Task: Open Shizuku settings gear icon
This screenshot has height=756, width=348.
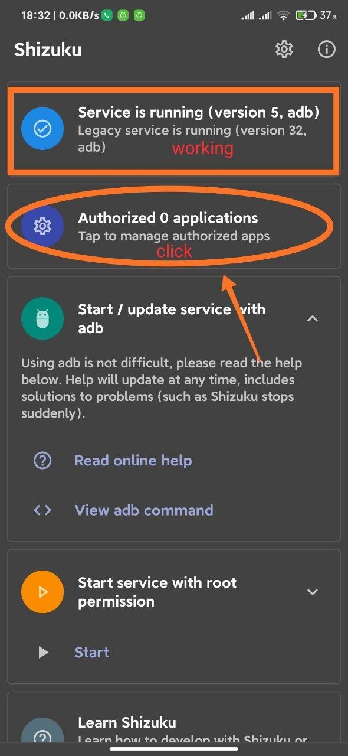Action: tap(284, 49)
